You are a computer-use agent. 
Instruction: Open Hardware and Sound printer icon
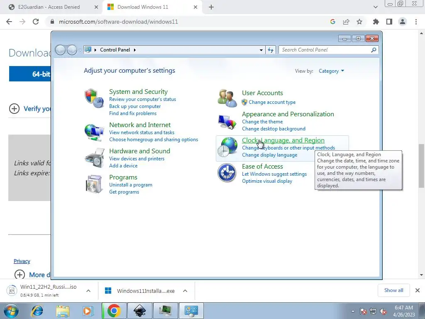point(94,158)
